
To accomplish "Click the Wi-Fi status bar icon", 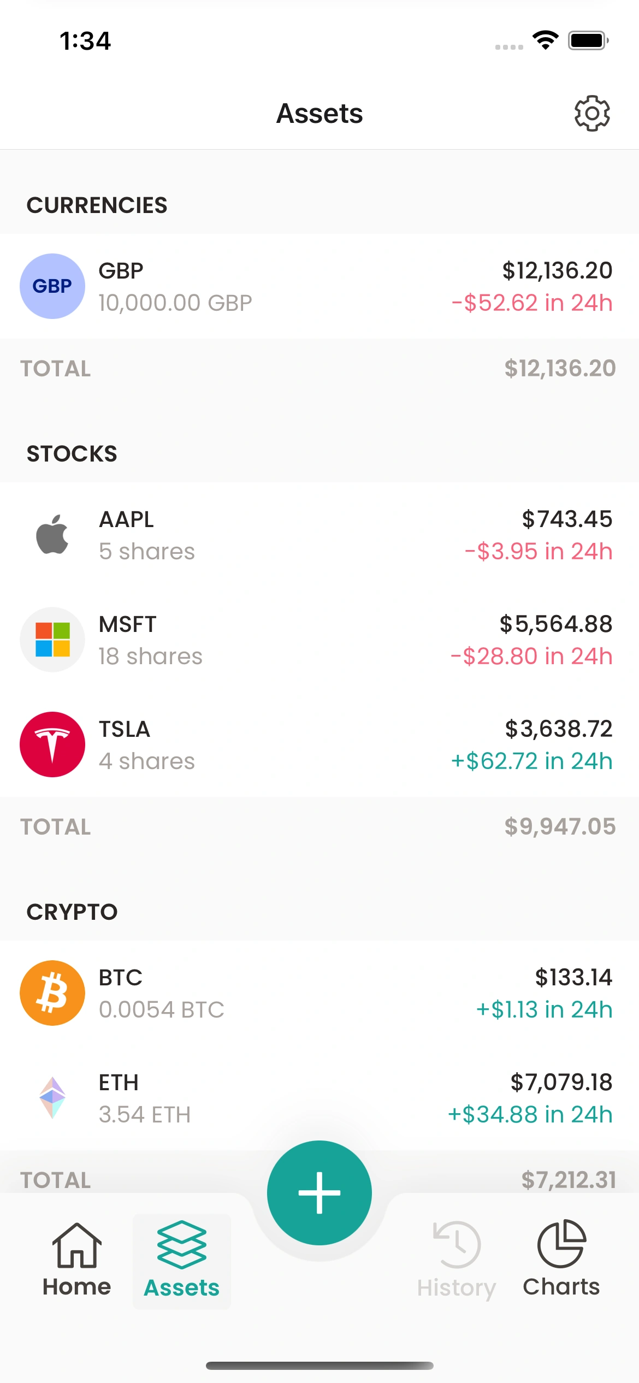I will [545, 40].
